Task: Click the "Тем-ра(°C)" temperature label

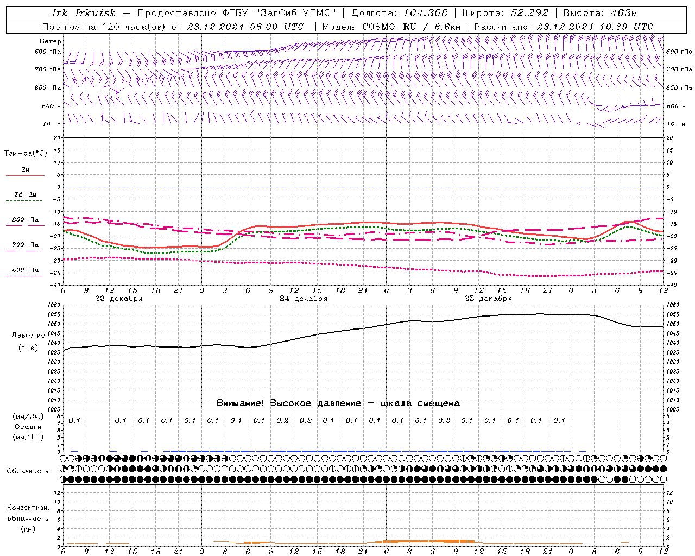Action: pyautogui.click(x=26, y=154)
